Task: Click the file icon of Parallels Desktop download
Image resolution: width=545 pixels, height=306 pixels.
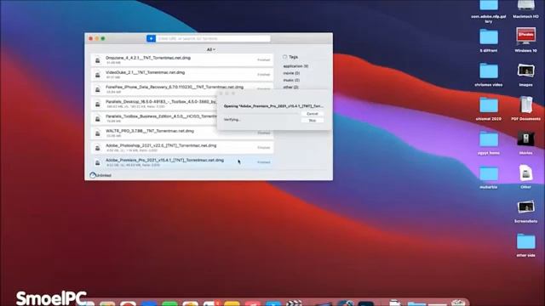Action: tap(98, 104)
